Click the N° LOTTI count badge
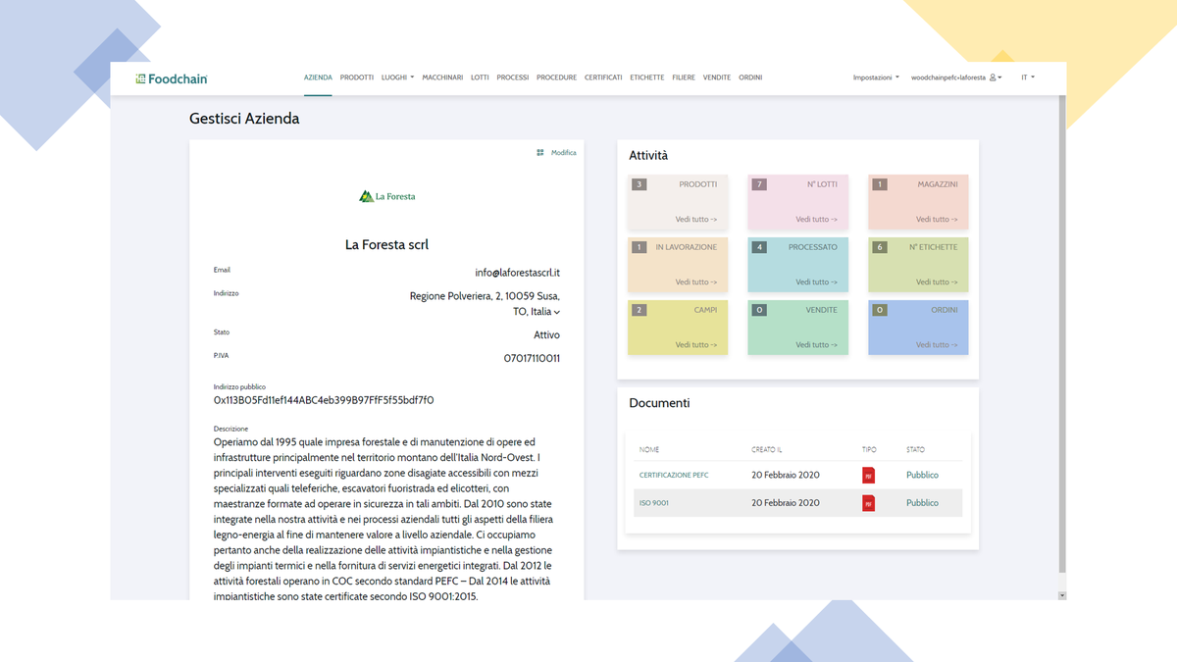This screenshot has width=1177, height=662. tap(759, 184)
